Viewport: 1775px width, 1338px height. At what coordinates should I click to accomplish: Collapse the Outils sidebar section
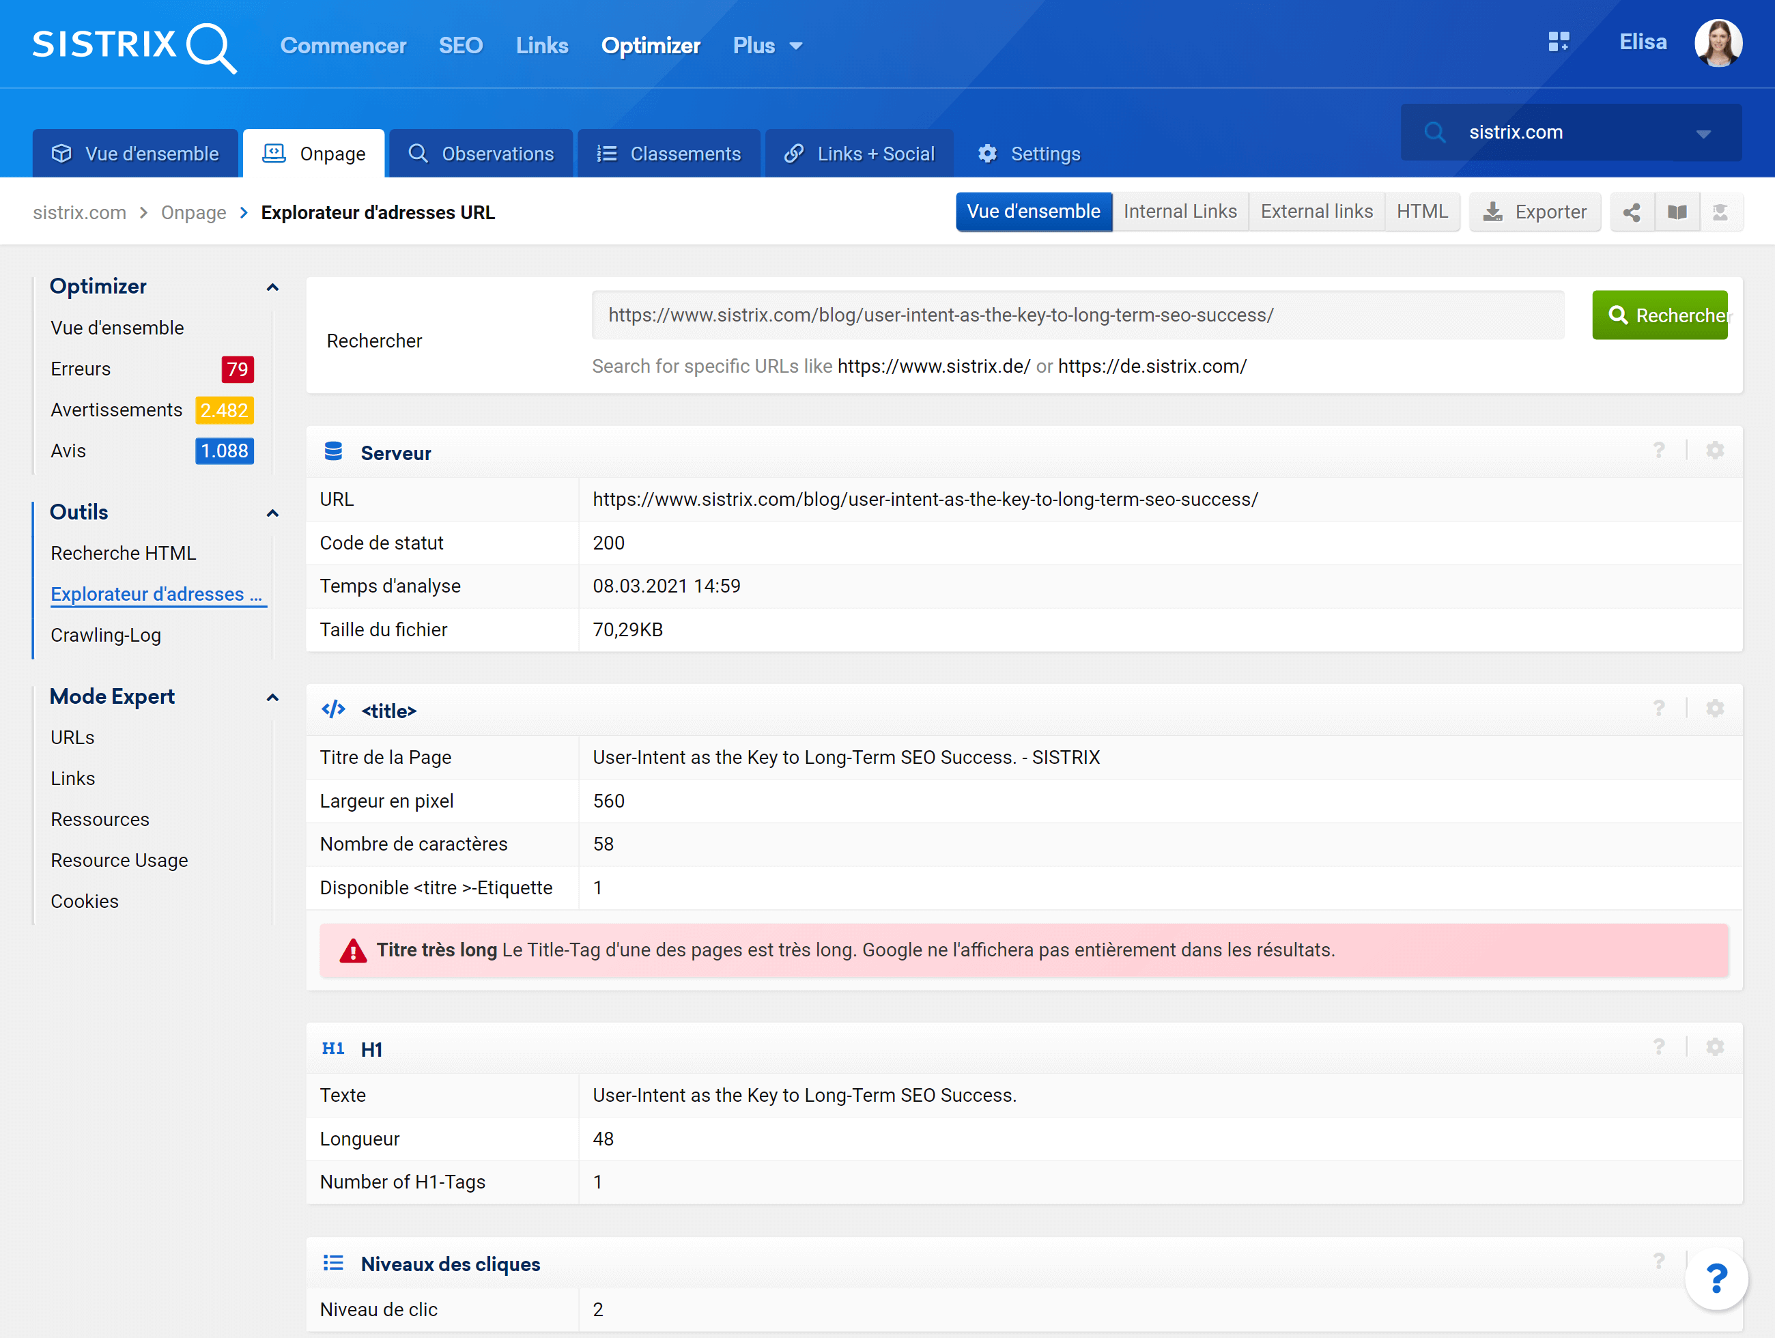[x=273, y=513]
